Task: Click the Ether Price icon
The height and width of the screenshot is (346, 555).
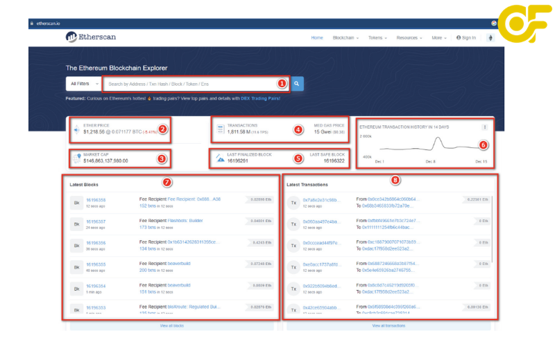Action: coord(76,129)
